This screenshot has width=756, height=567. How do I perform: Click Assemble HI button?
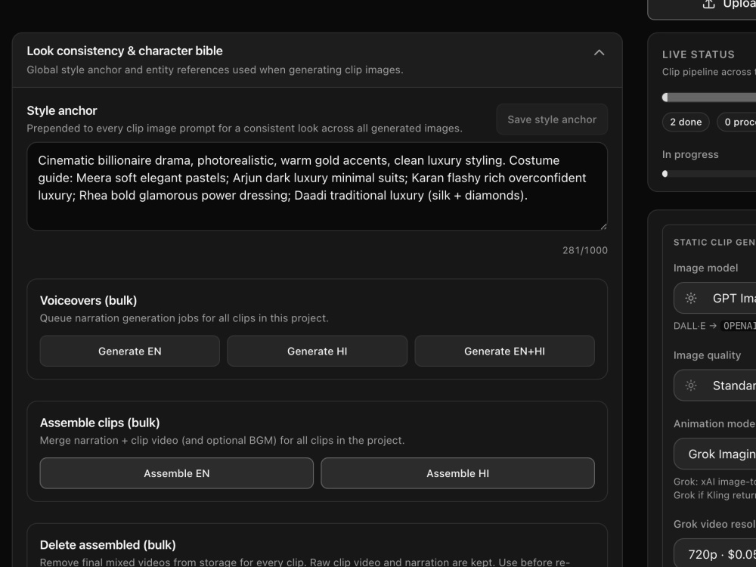click(x=457, y=473)
